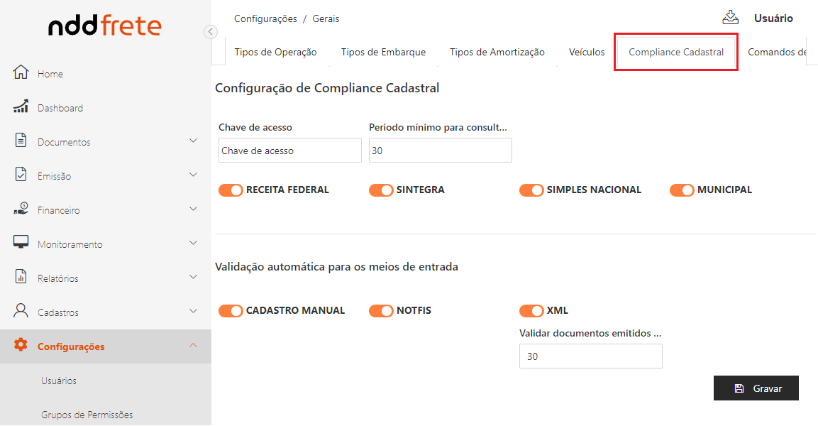The width and height of the screenshot is (818, 426).
Task: Expand the Cadastros menu chevron
Action: click(x=193, y=311)
